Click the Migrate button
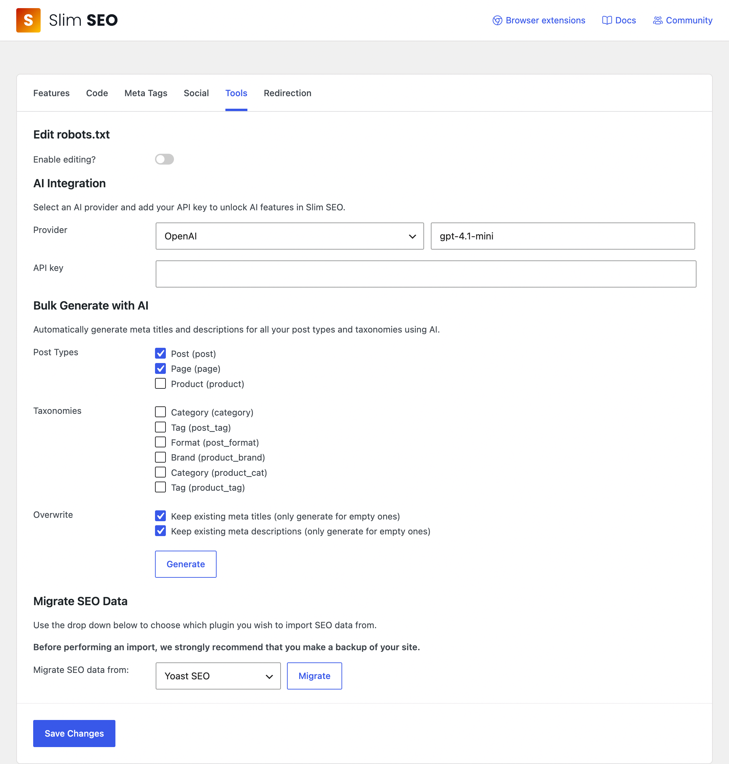 pos(314,676)
